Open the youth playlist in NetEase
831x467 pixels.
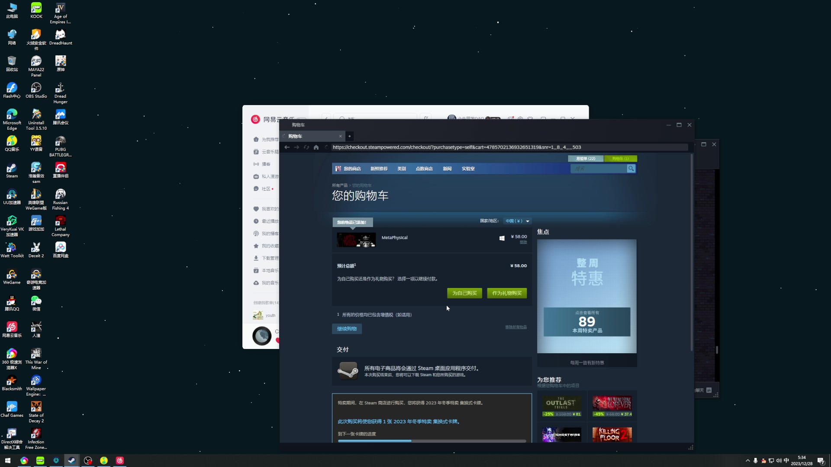click(265, 316)
